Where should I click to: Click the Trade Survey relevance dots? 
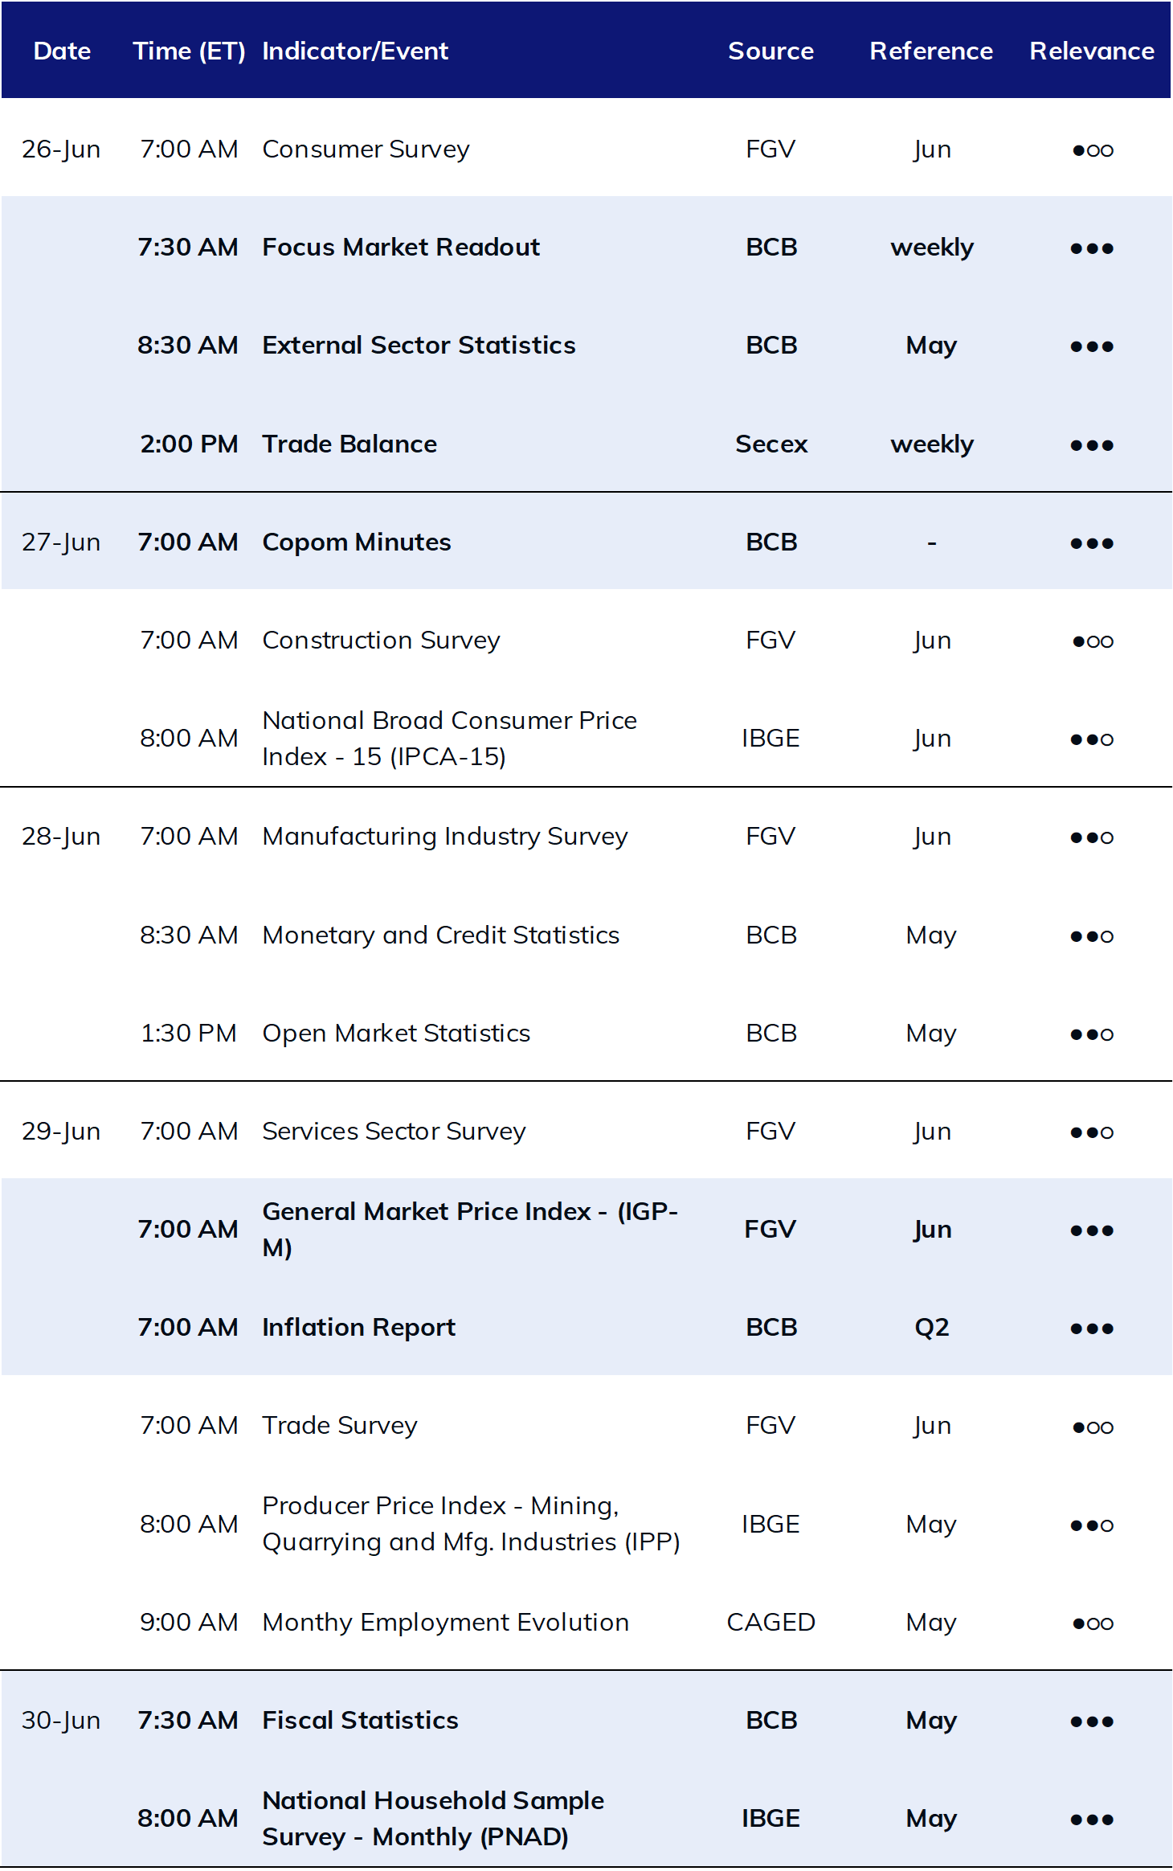(x=1092, y=1427)
